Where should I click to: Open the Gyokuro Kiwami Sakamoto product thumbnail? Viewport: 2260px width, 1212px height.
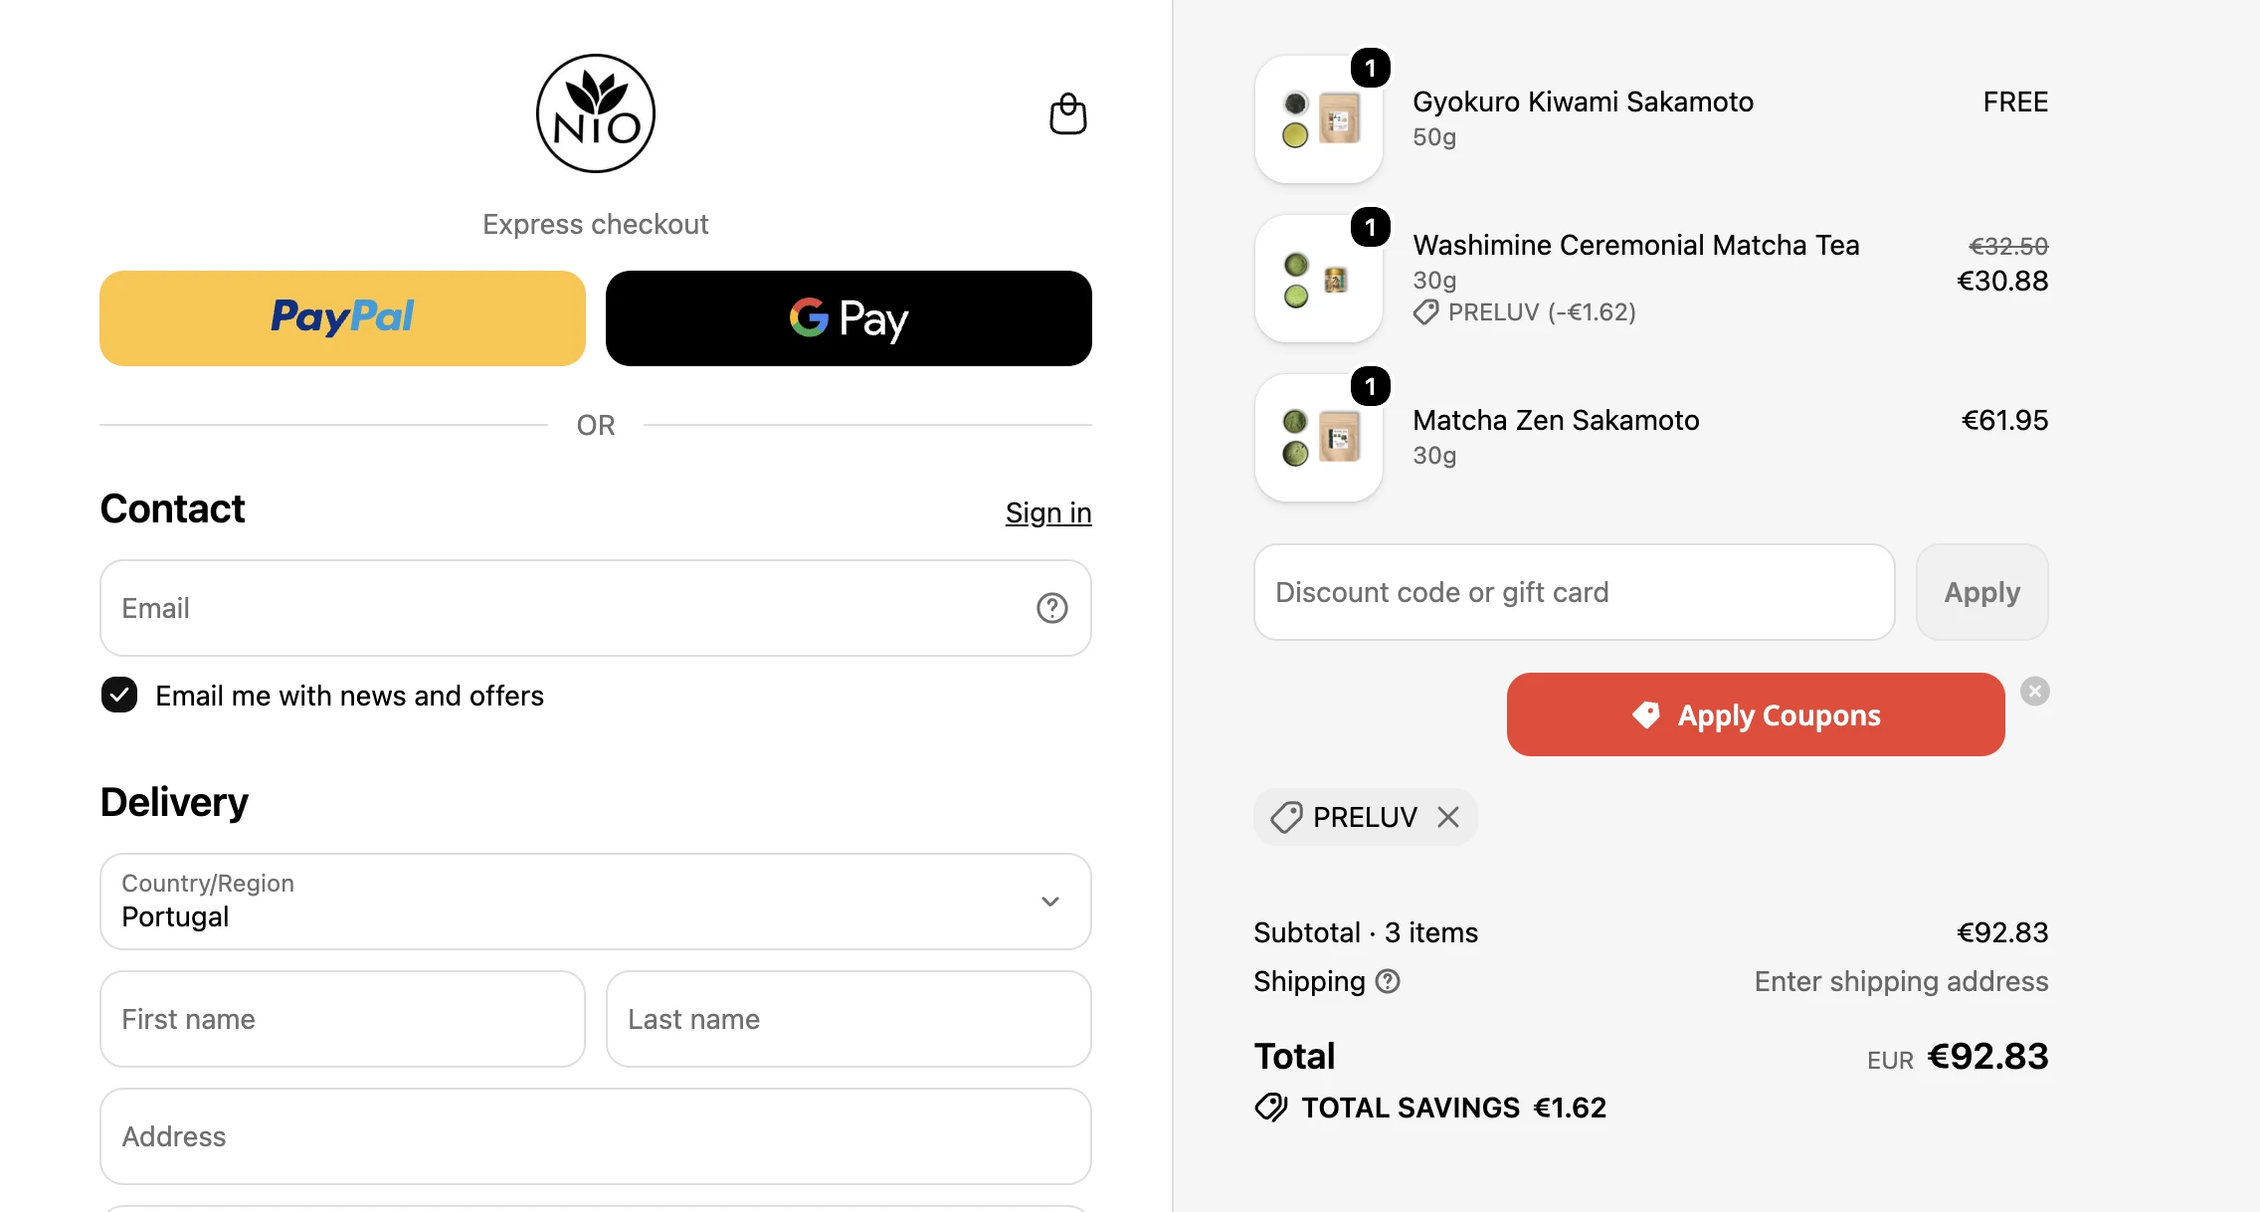click(1319, 119)
